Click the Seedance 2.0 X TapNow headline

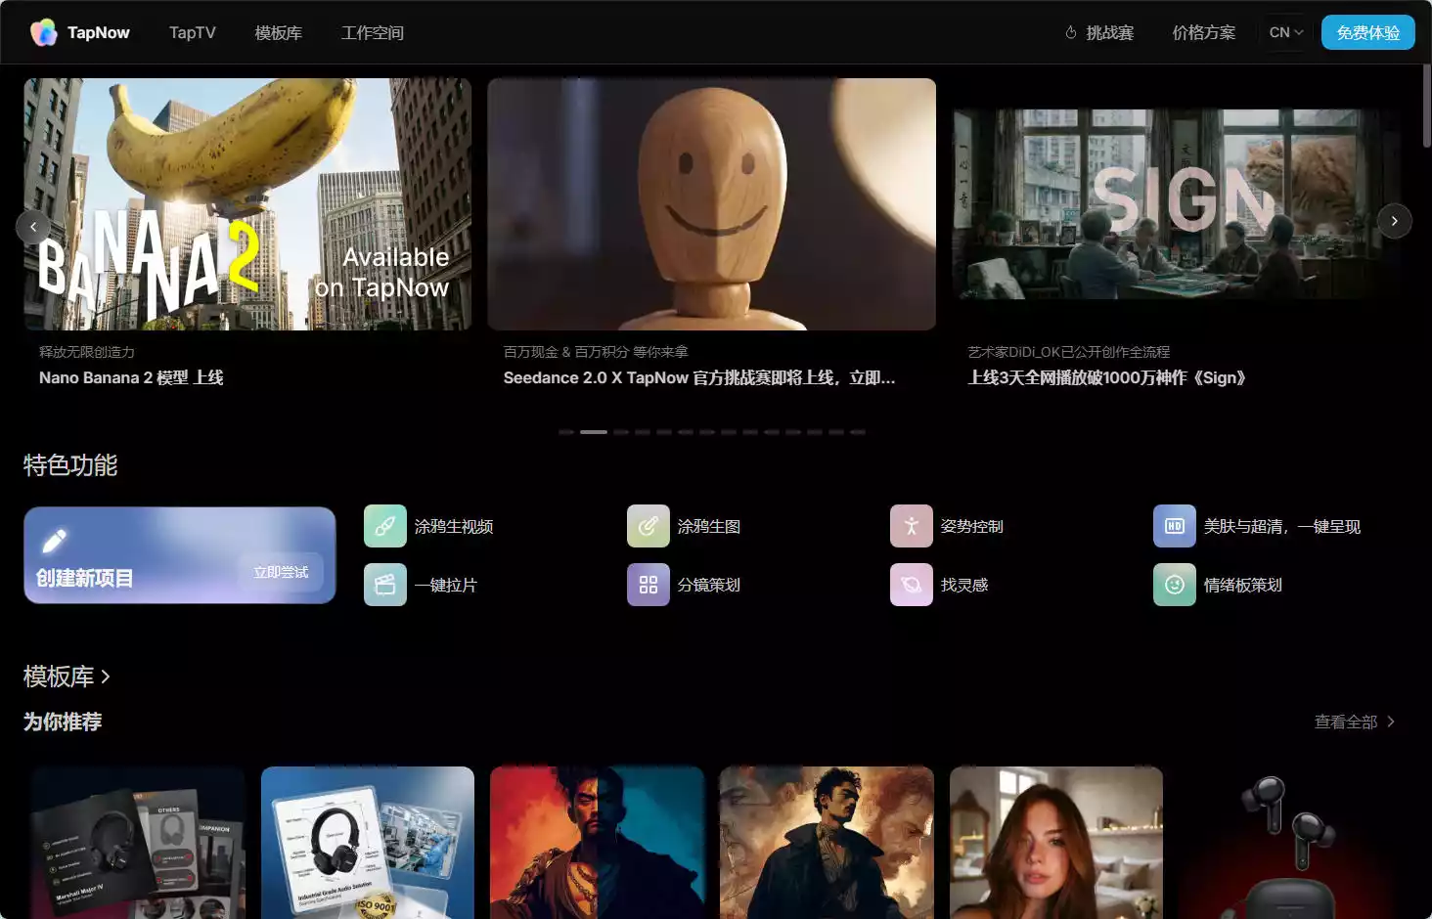tap(699, 377)
